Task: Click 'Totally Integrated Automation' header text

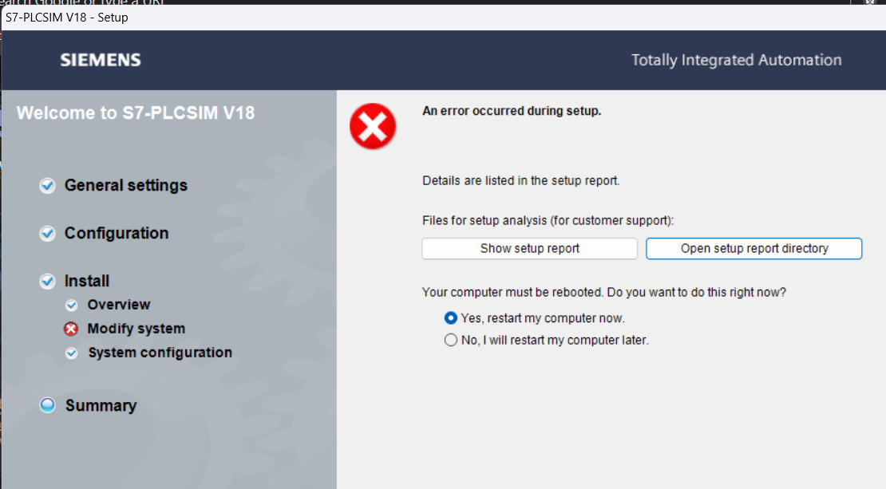Action: [736, 60]
